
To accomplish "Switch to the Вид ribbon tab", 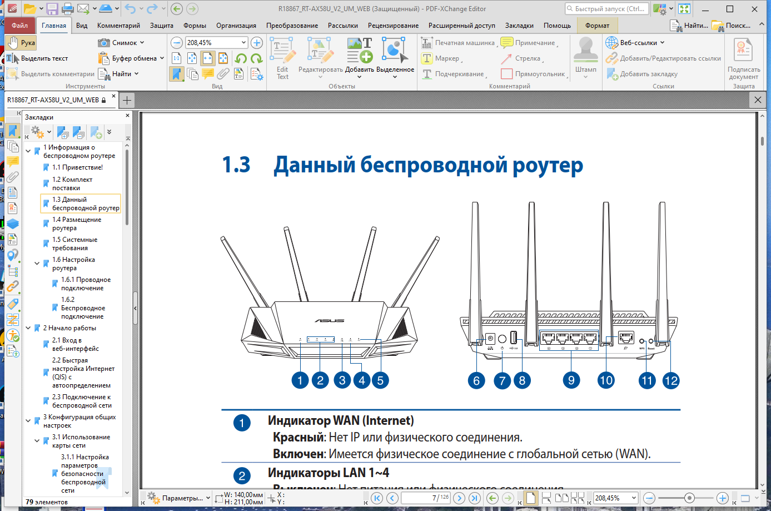I will [82, 26].
